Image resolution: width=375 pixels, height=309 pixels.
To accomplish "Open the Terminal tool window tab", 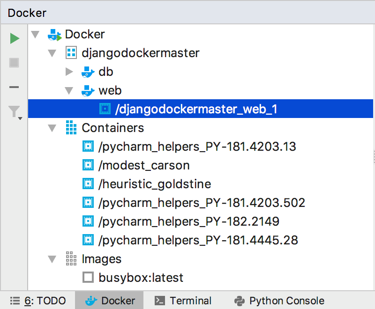I will (x=183, y=301).
